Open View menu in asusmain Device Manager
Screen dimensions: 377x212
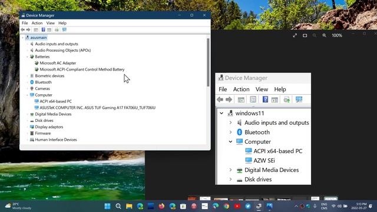tap(51, 23)
